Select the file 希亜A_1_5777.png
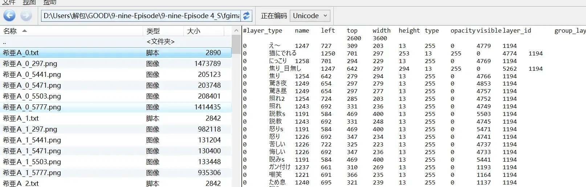Screen dimensions: 586x187 (x=116, y=173)
